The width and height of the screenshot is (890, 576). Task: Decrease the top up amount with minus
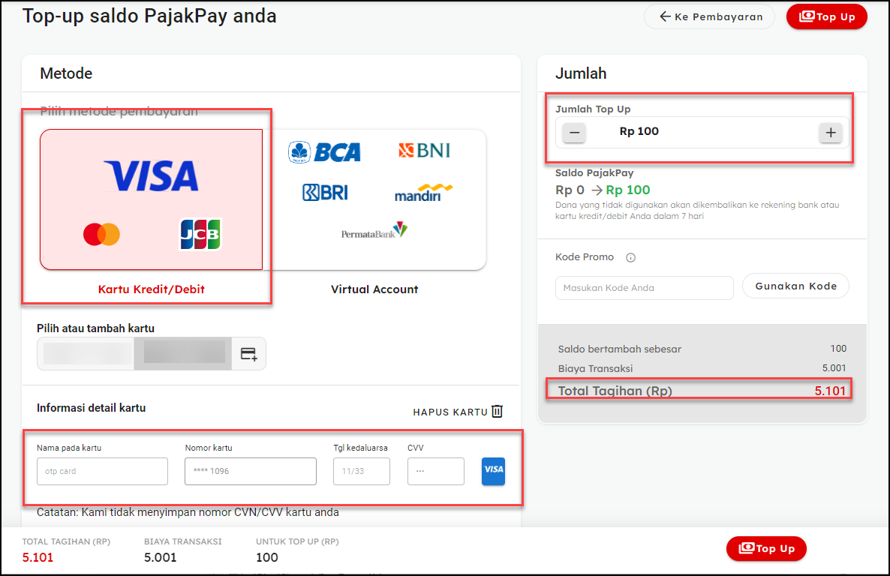pyautogui.click(x=574, y=133)
